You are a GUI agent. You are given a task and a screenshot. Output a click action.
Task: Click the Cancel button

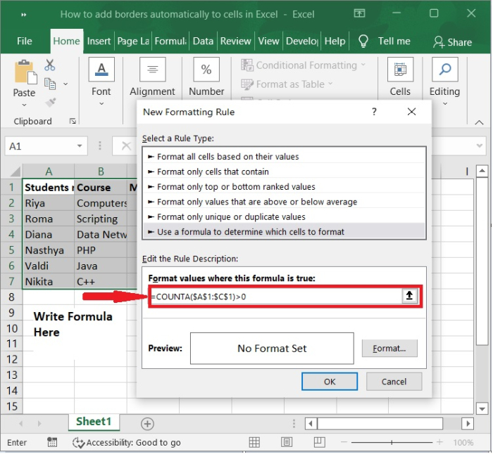click(x=394, y=382)
